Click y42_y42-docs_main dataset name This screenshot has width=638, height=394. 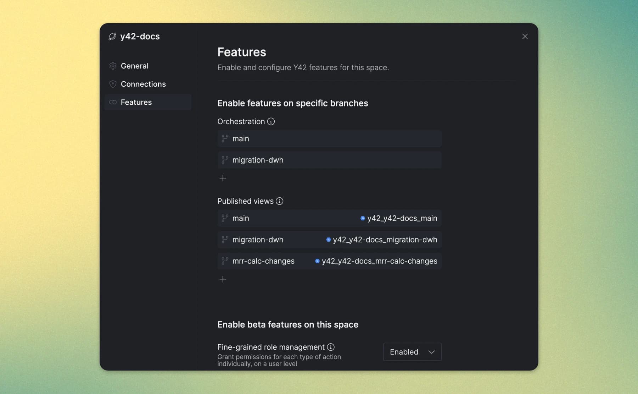402,218
